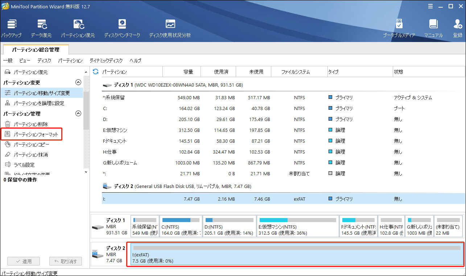Open the マニュアル book icon
Screen dimensions: 466x276
pyautogui.click(x=433, y=28)
